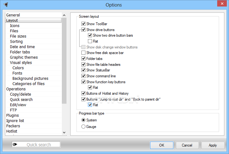Image resolution: width=229 pixels, height=154 pixels.
Task: Disable Show two drive button bars
Action: point(90,35)
